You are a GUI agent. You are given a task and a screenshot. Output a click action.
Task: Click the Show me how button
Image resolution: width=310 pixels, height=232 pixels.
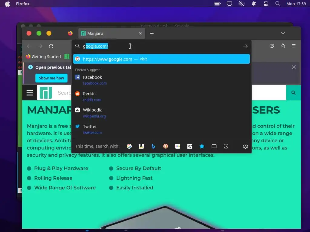pyautogui.click(x=51, y=78)
